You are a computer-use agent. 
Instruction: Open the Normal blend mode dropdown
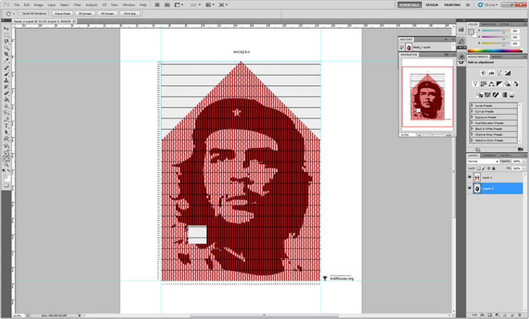pyautogui.click(x=483, y=161)
